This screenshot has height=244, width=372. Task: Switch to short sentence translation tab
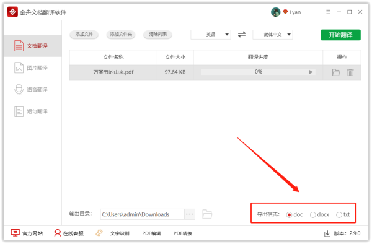pos(33,111)
